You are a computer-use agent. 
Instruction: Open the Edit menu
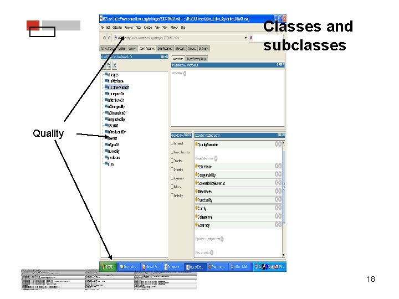(x=108, y=27)
